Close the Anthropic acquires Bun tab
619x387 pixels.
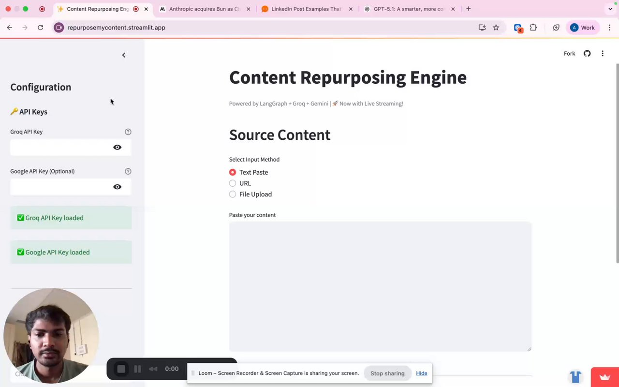coord(249,9)
